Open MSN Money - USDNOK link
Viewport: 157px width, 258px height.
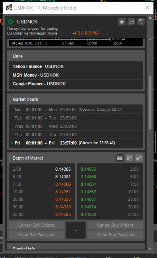[x=36, y=75]
